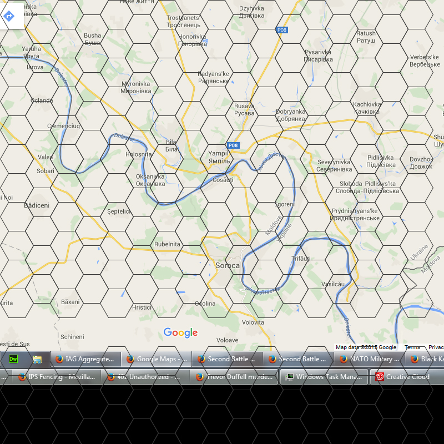Screen dimensions: 444x444
Task: Switch to 401 Unauthorized taskbar window
Action: point(145,377)
